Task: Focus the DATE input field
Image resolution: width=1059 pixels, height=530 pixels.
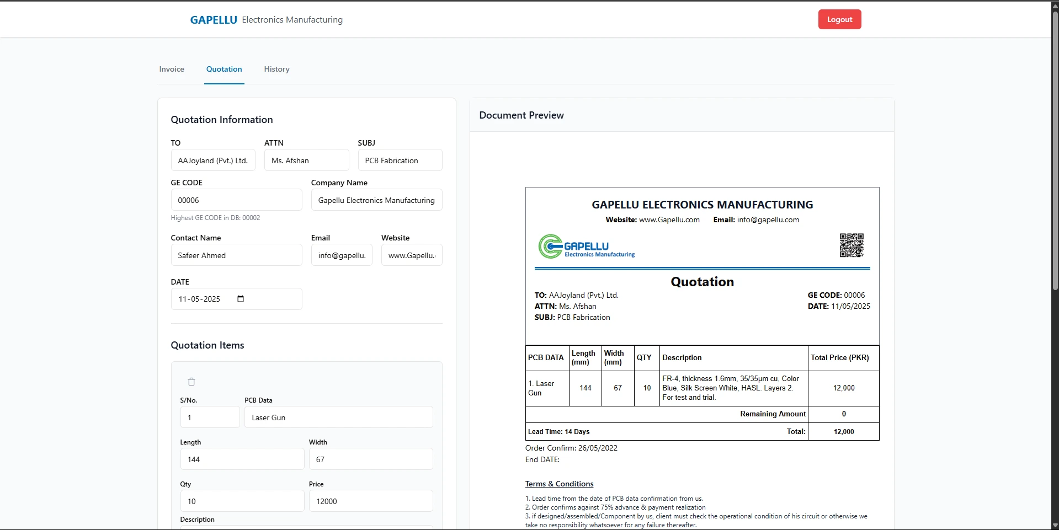Action: pyautogui.click(x=236, y=299)
